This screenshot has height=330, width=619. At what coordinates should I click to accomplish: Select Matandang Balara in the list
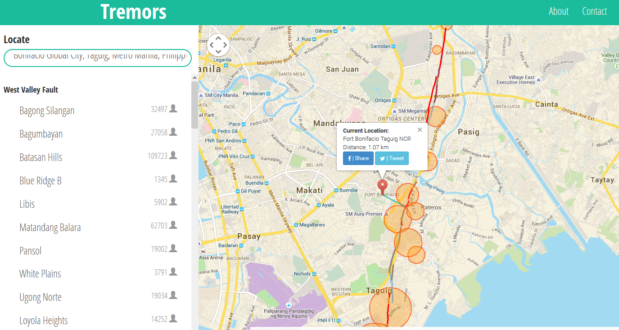(50, 227)
